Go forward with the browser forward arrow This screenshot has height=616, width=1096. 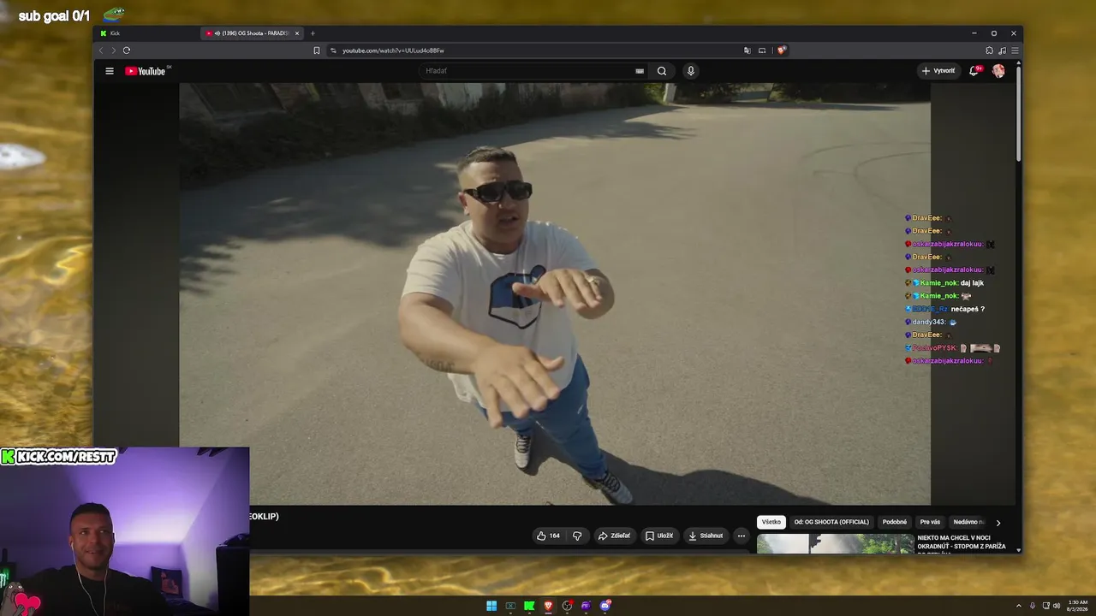tap(112, 50)
